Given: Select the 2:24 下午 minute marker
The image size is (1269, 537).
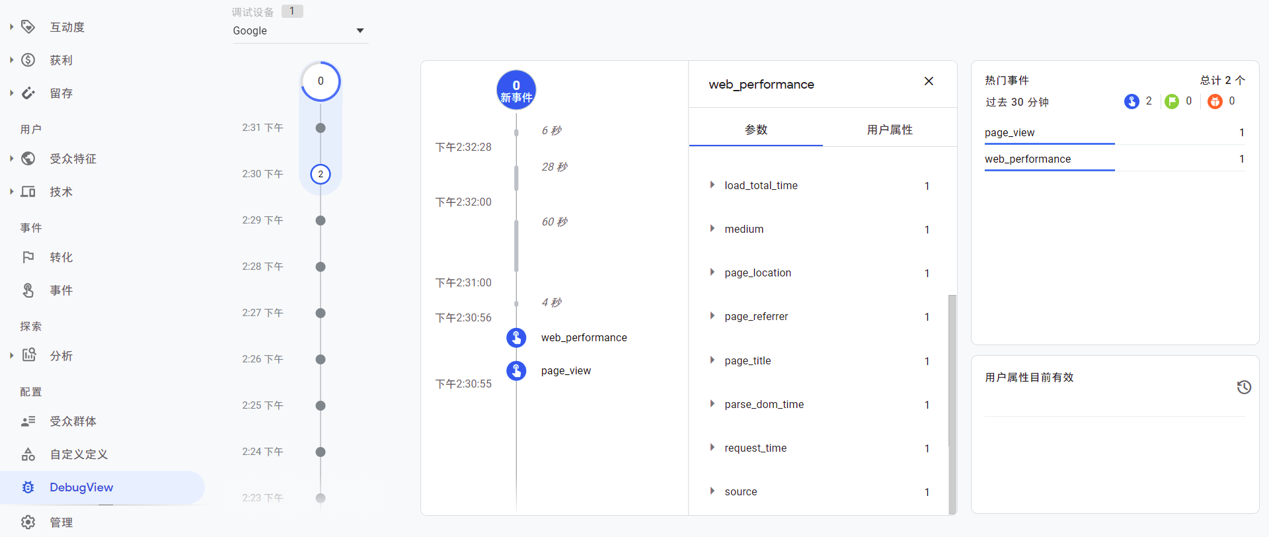Looking at the screenshot, I should (321, 452).
